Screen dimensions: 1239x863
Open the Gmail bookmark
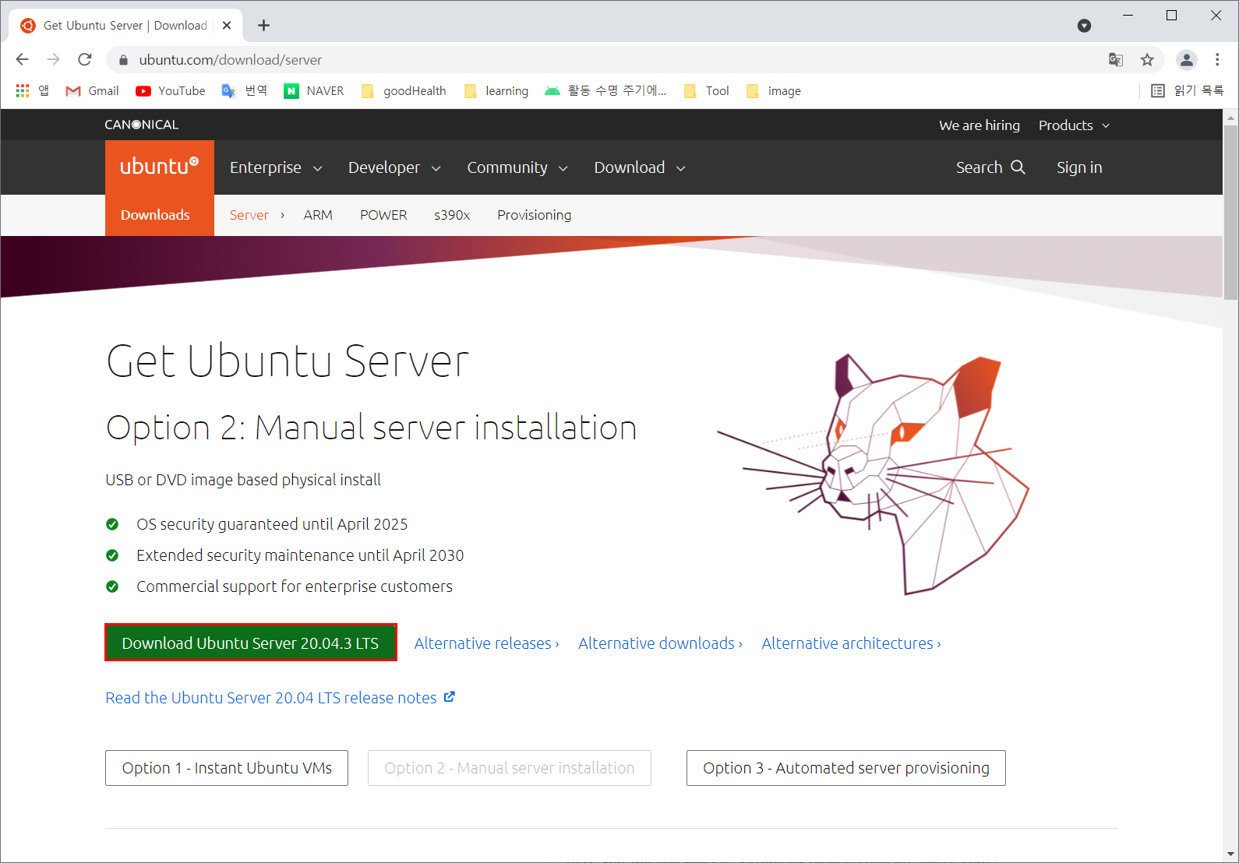coord(93,91)
